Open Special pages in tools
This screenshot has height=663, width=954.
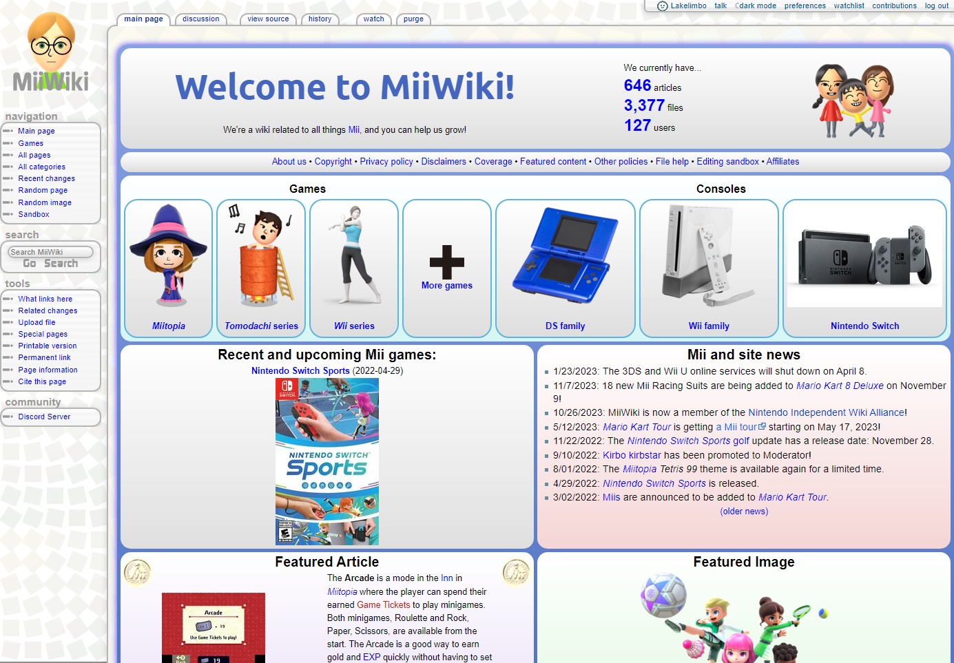click(43, 334)
